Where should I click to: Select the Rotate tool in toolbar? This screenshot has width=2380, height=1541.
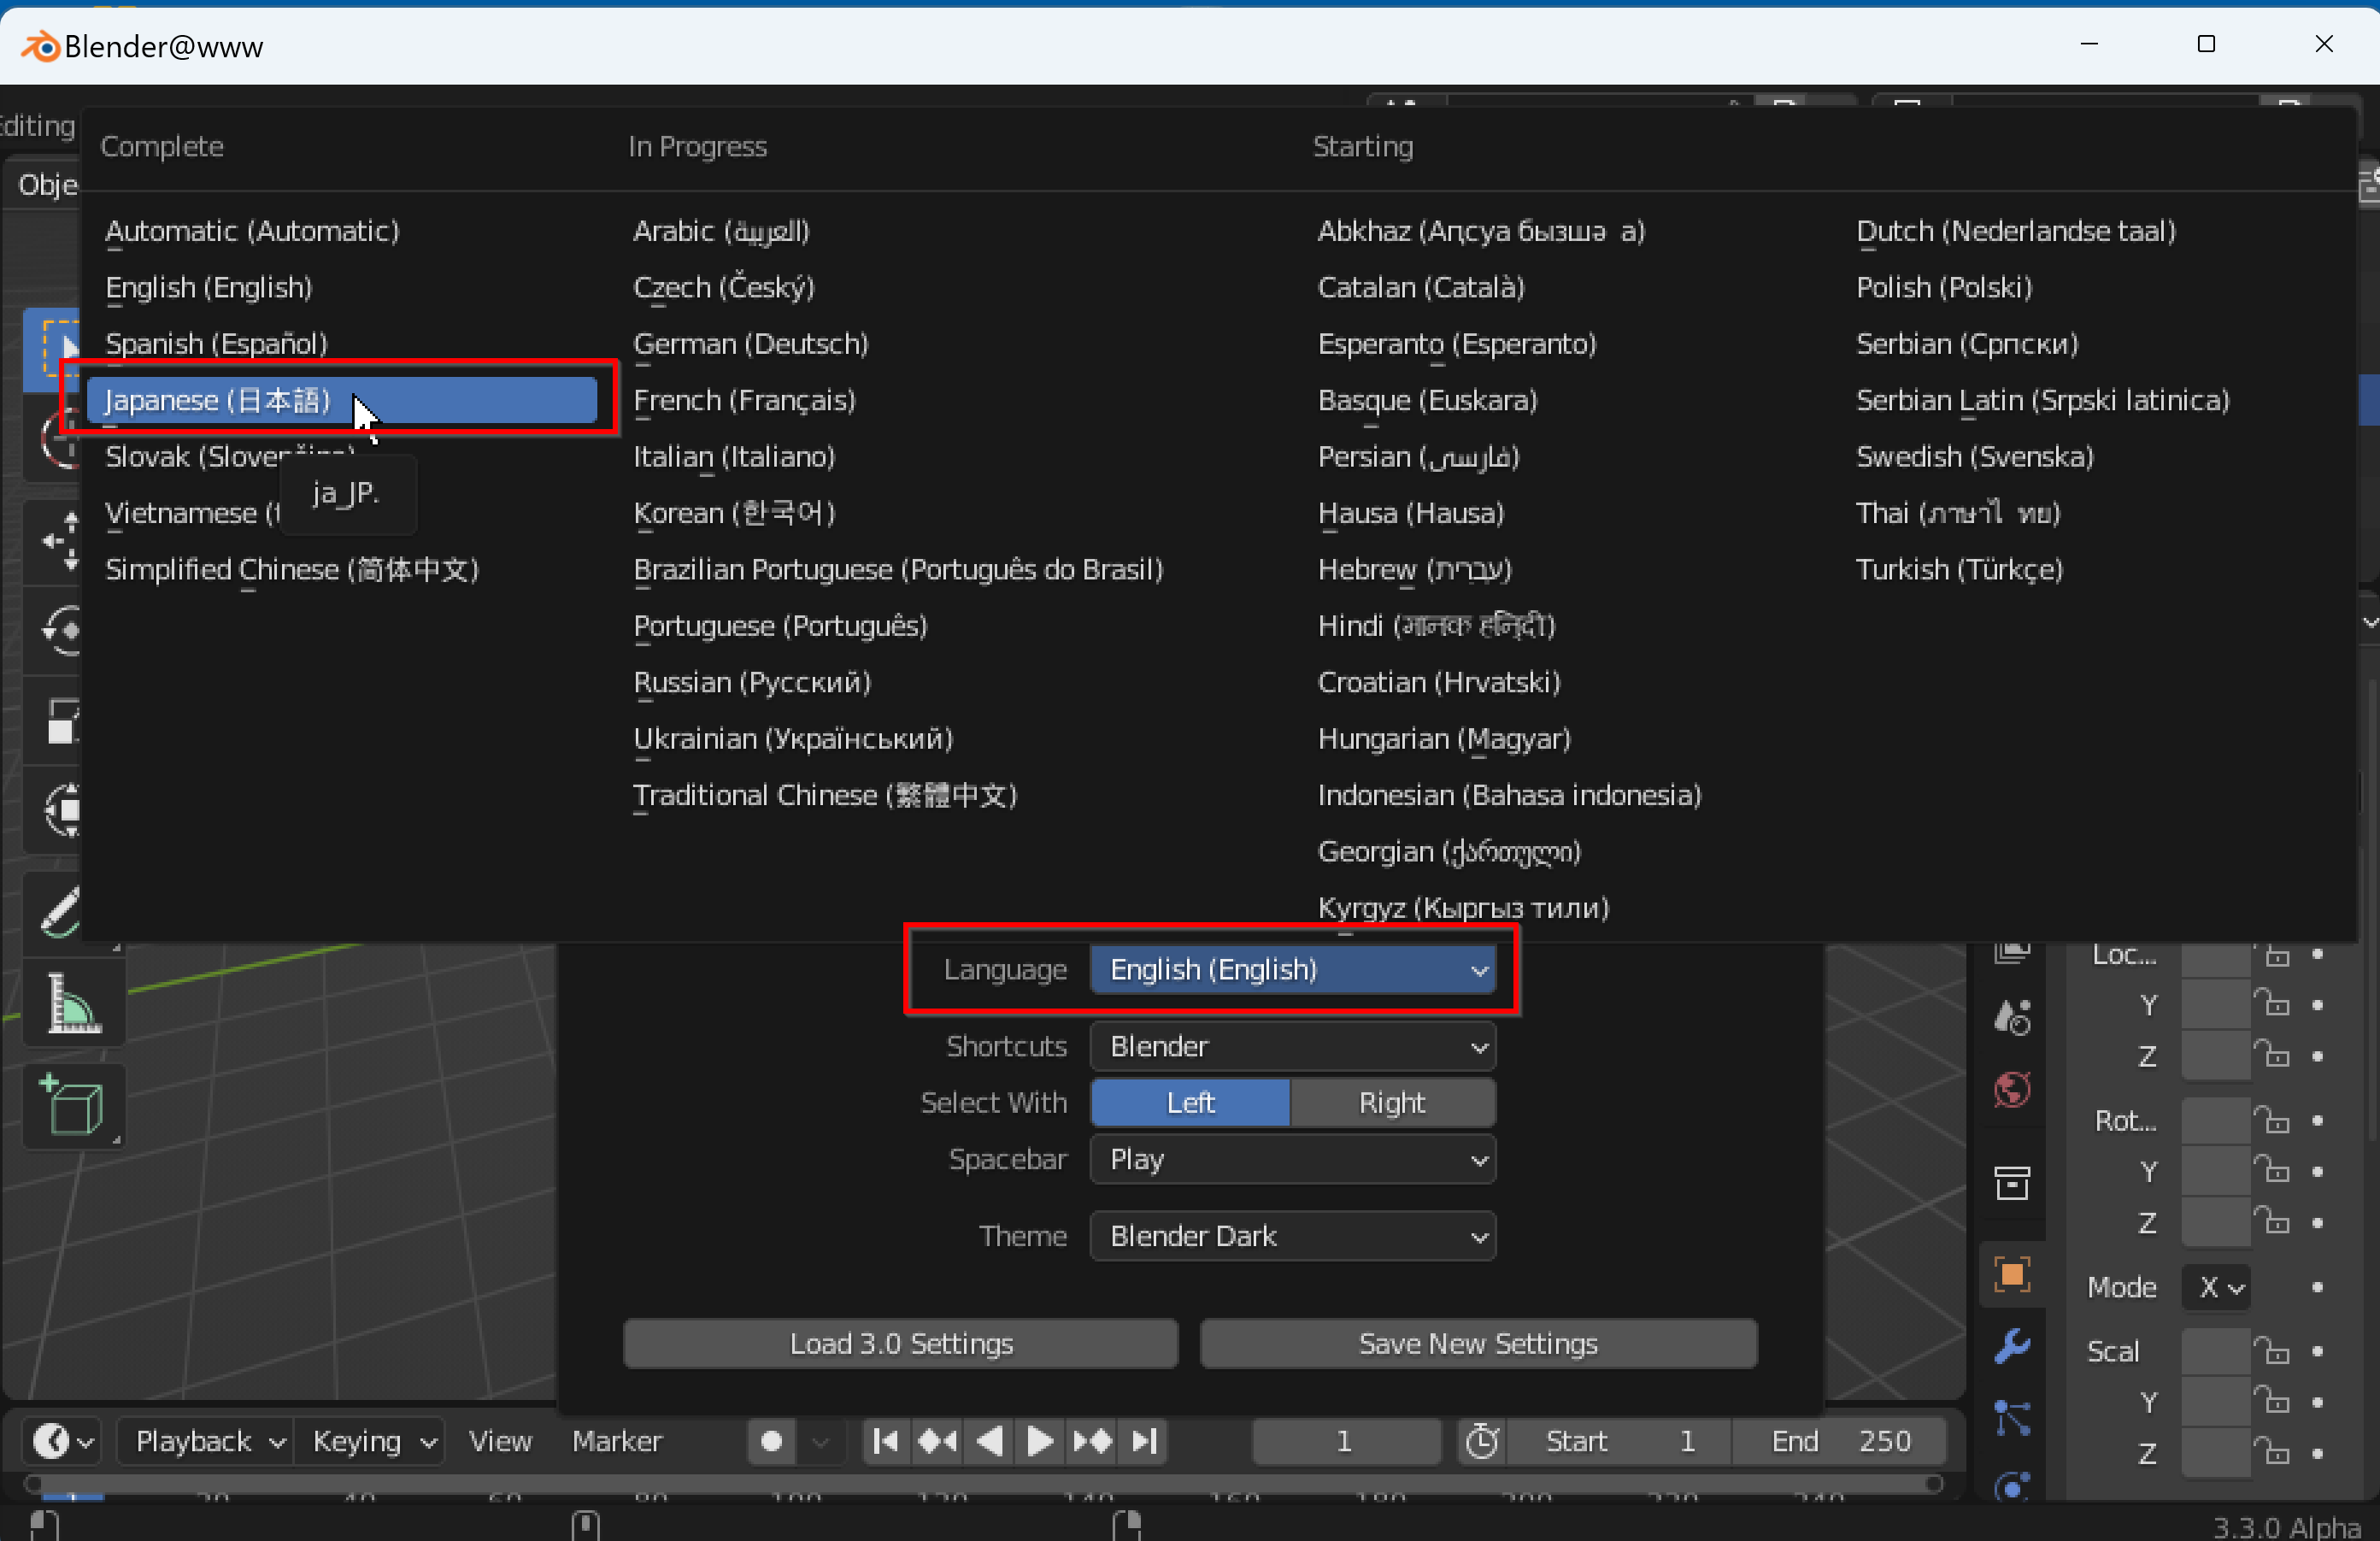[x=60, y=631]
